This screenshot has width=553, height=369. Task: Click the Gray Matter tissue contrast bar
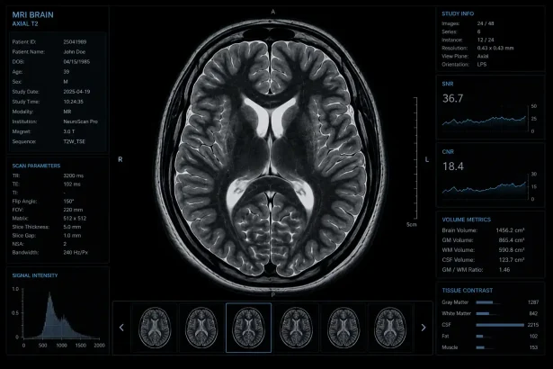485,302
